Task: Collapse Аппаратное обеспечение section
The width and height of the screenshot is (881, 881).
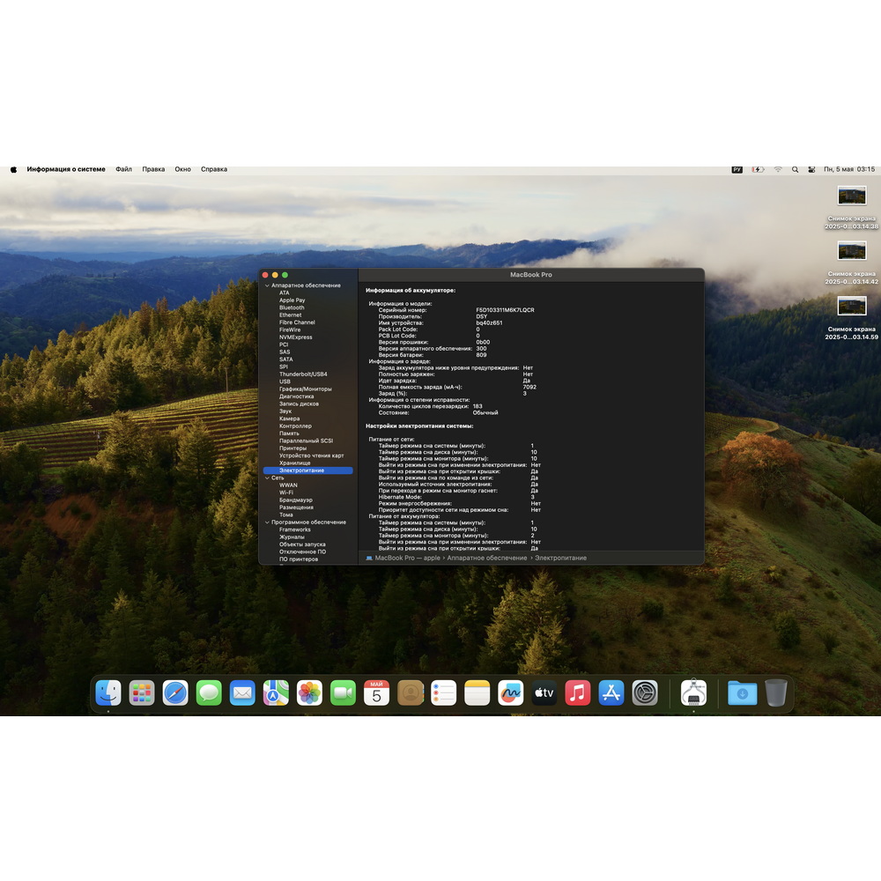Action: pyautogui.click(x=268, y=285)
